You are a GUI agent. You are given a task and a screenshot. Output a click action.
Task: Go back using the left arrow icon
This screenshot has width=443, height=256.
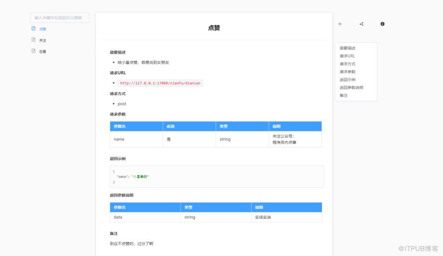(x=340, y=24)
